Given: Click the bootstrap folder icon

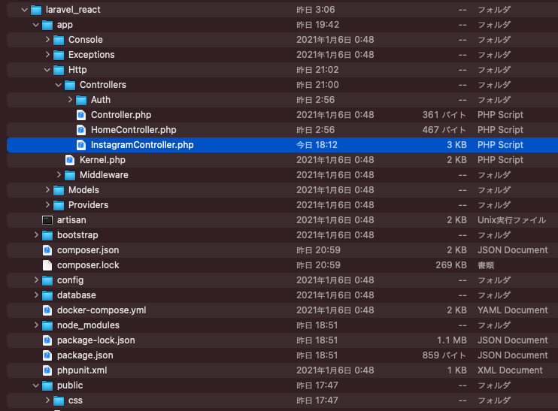Looking at the screenshot, I should [x=47, y=235].
